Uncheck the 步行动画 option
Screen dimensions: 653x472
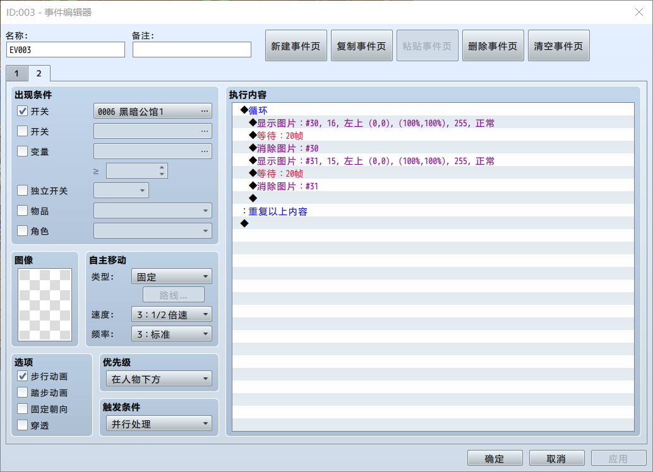click(23, 376)
